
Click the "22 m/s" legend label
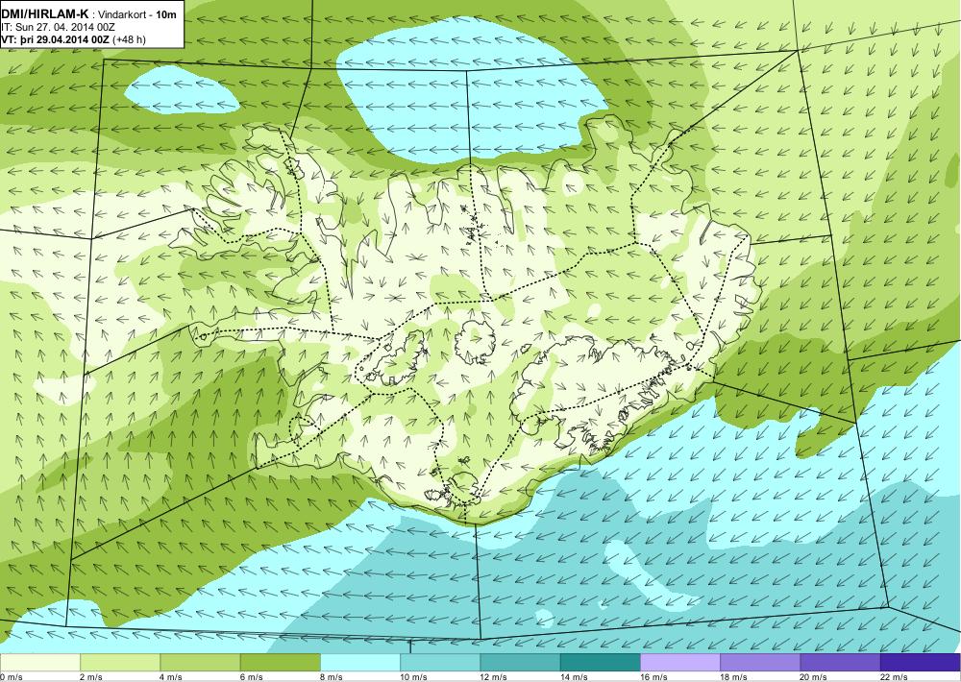tap(894, 677)
